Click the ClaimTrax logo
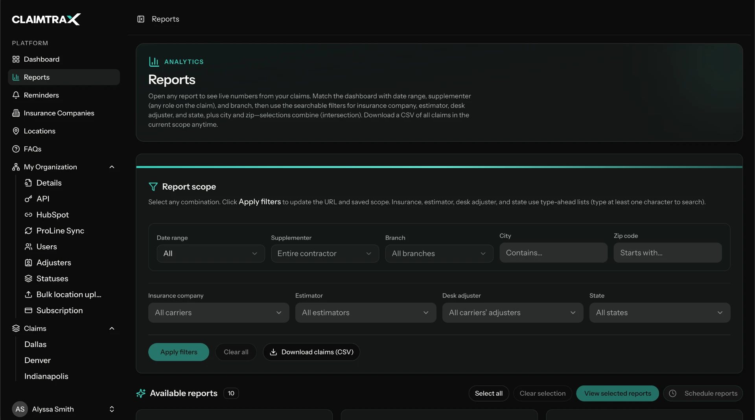This screenshot has width=755, height=420. (46, 19)
